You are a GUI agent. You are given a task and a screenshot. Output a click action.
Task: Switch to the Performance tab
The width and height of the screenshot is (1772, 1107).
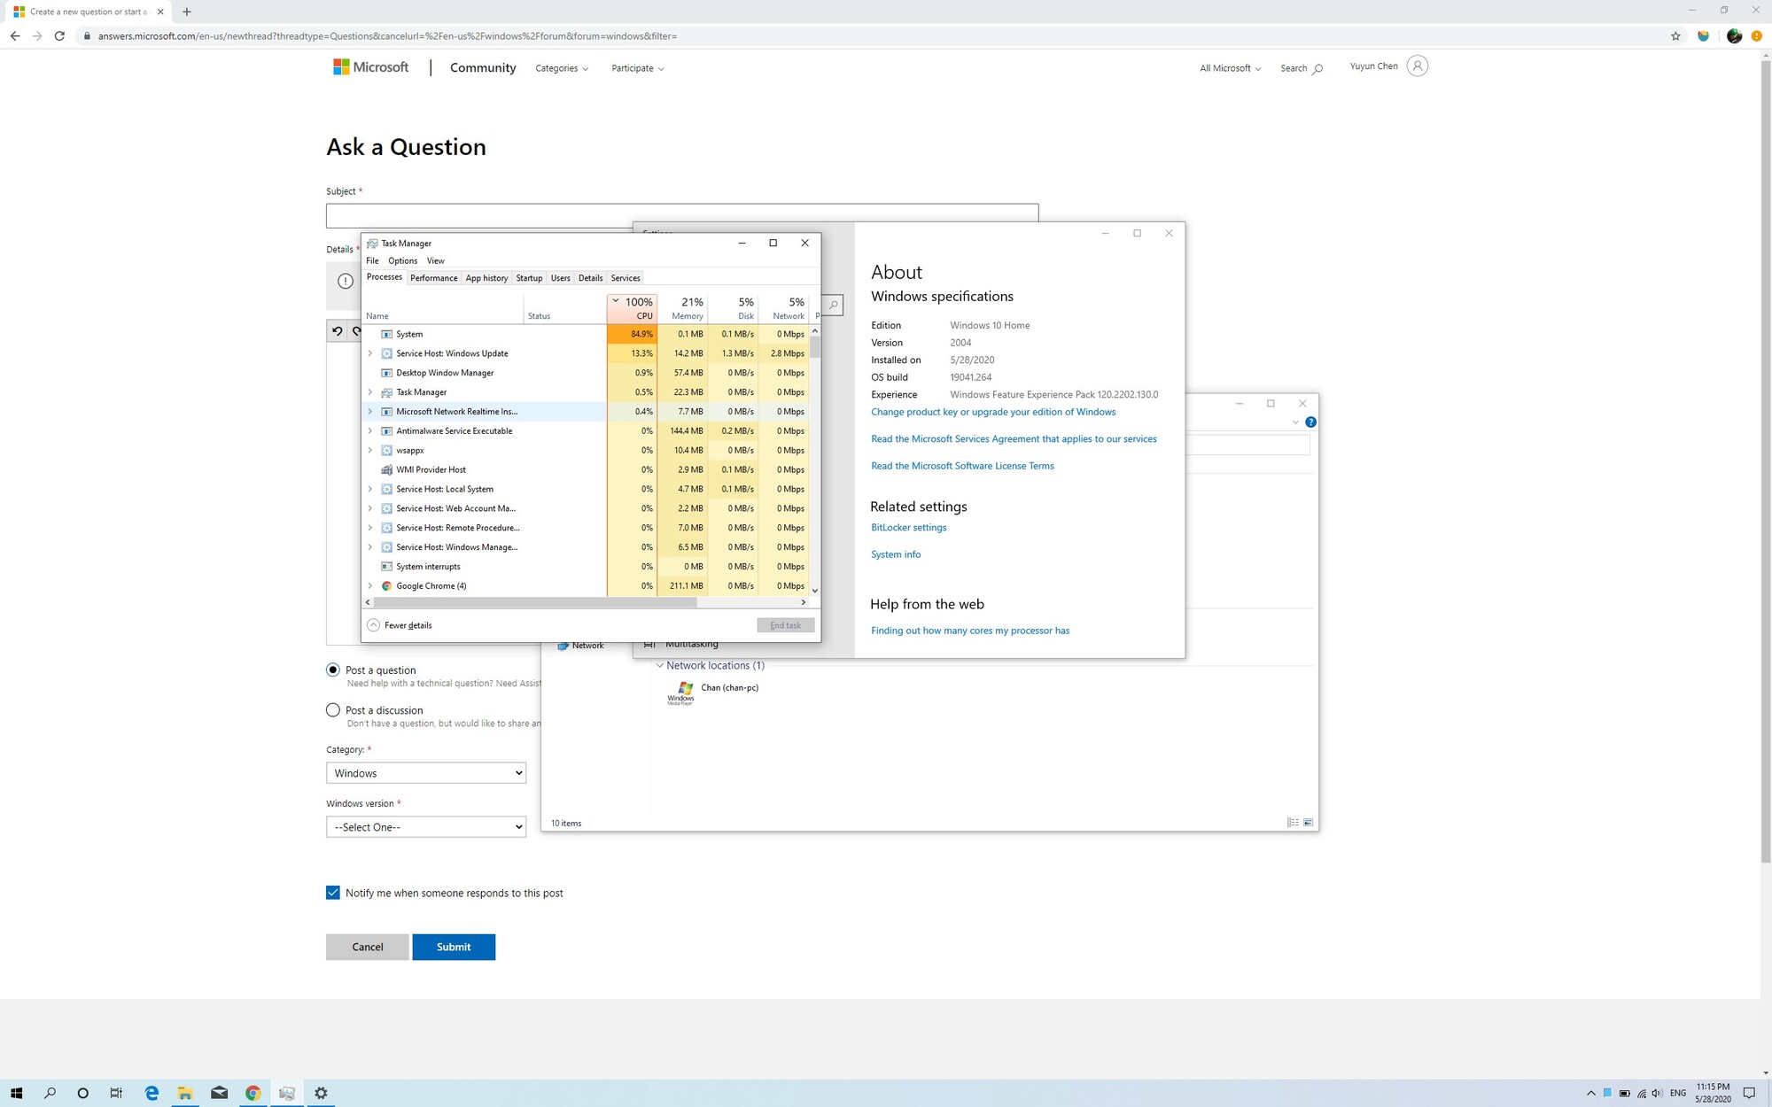pyautogui.click(x=434, y=278)
